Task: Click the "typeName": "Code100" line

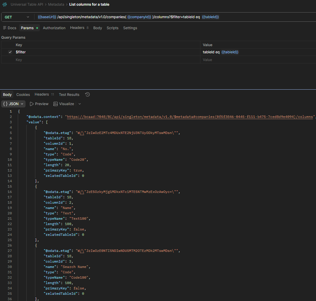Action: click(67, 277)
